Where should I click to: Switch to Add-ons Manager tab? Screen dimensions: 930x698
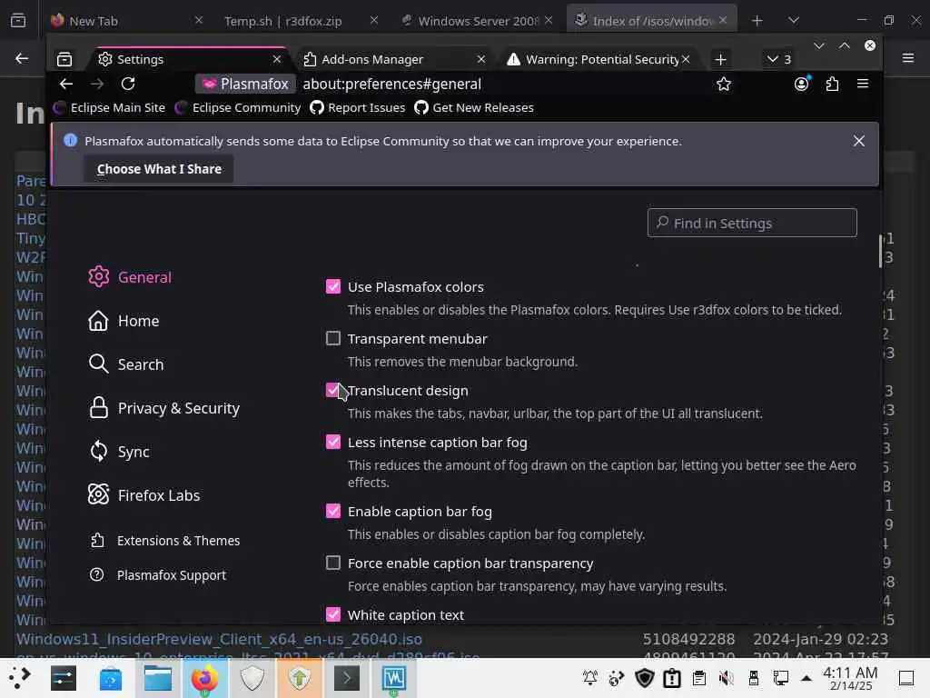coord(394,59)
